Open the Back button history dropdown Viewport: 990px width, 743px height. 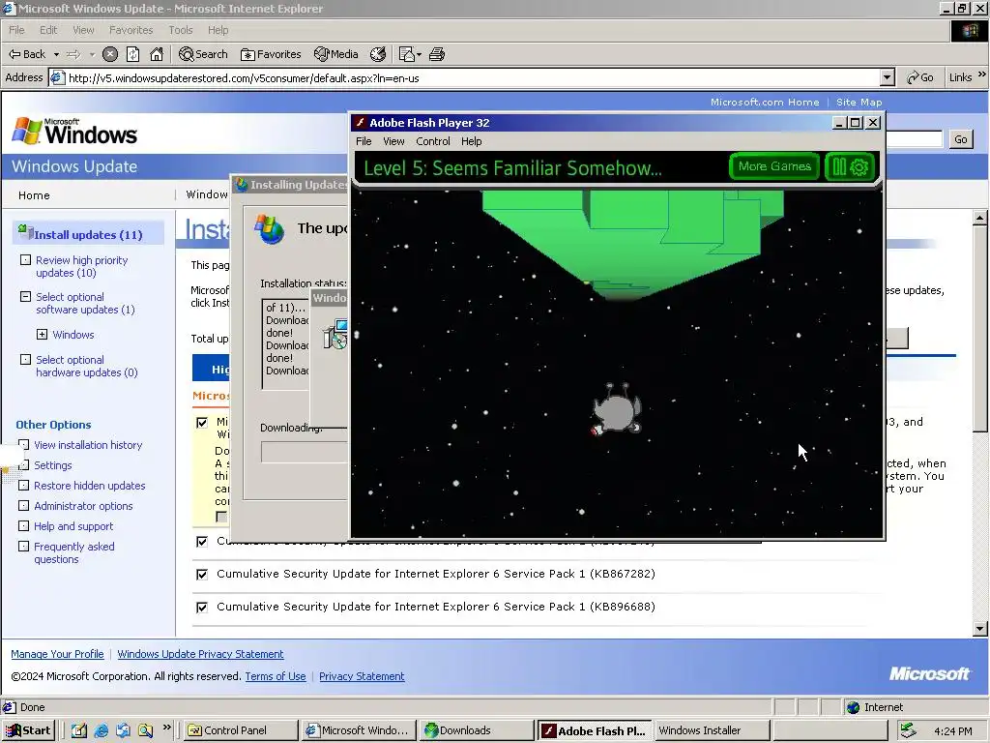point(56,54)
